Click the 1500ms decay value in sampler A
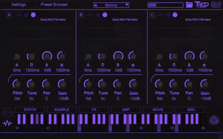Screen dimensions: 223x139 point(32,70)
